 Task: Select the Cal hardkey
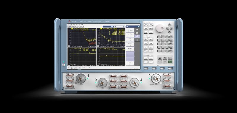click(x=151, y=47)
